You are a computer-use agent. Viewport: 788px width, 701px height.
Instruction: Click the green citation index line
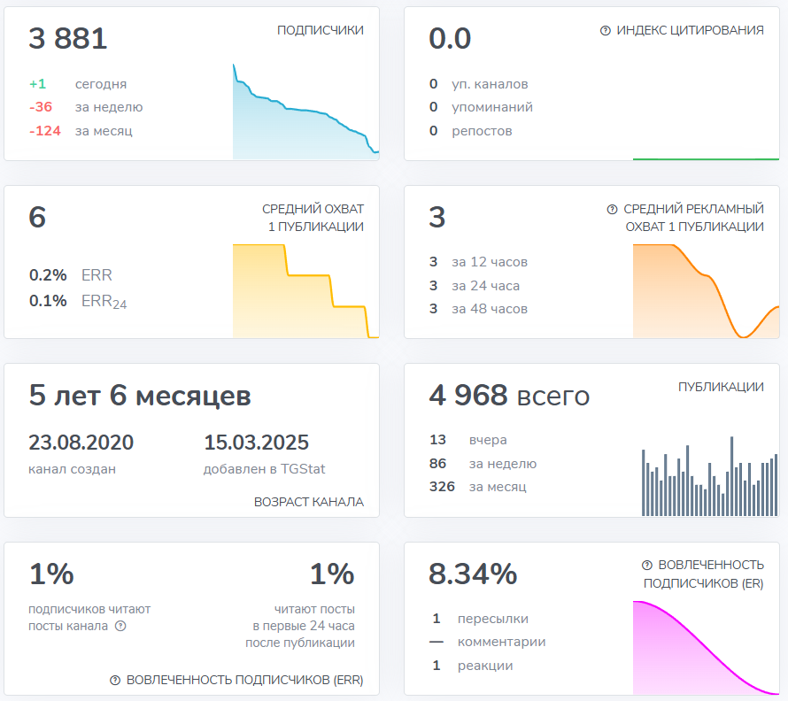[x=706, y=158]
